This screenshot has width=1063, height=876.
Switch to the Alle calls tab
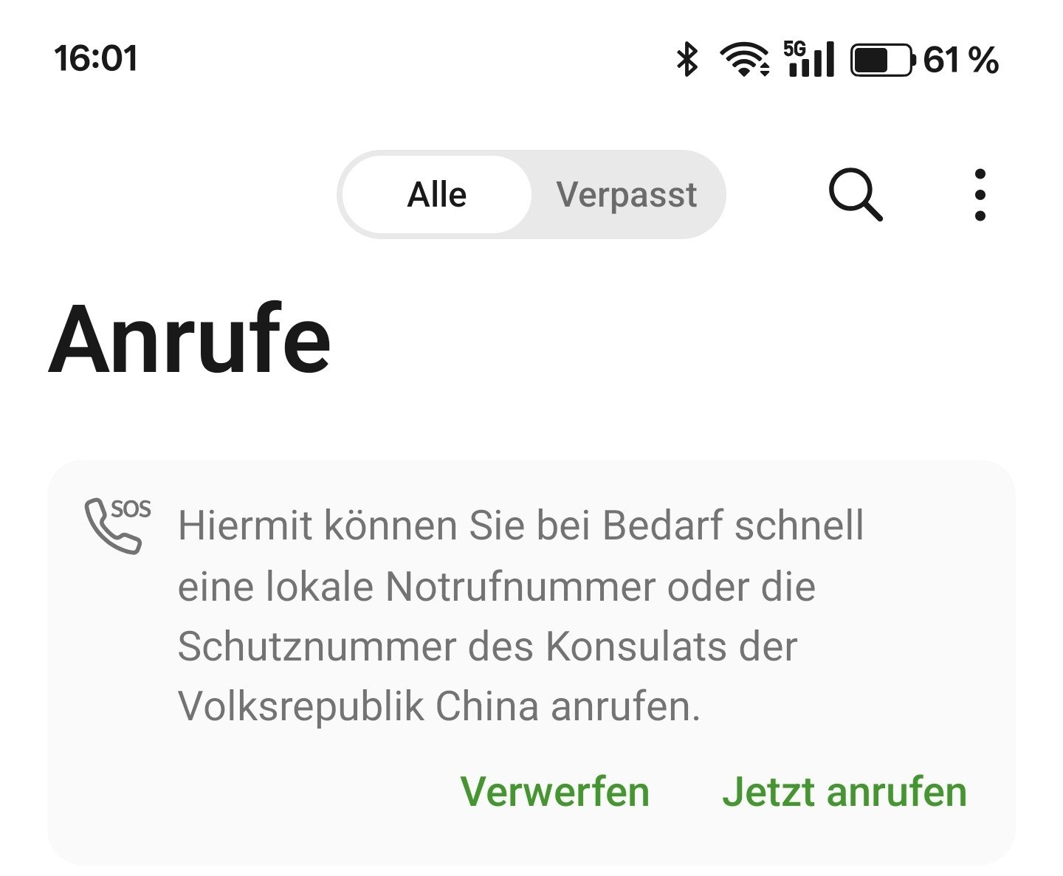click(437, 195)
